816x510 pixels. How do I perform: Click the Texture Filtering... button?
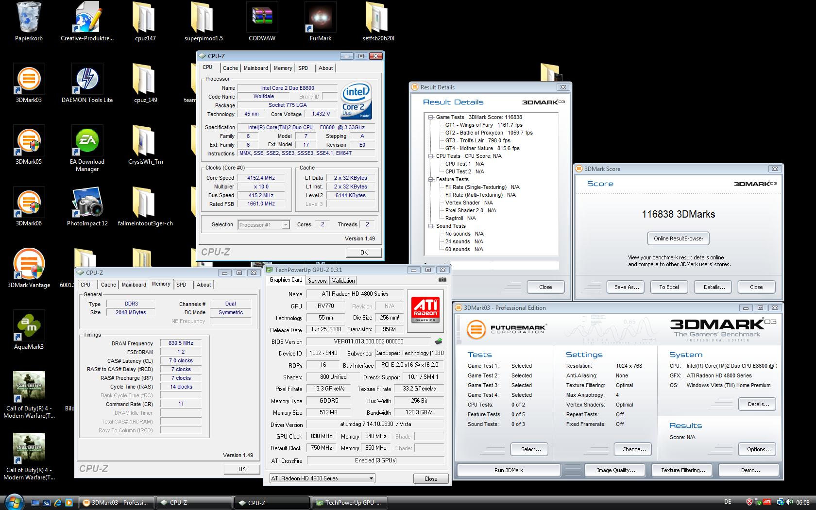[683, 470]
